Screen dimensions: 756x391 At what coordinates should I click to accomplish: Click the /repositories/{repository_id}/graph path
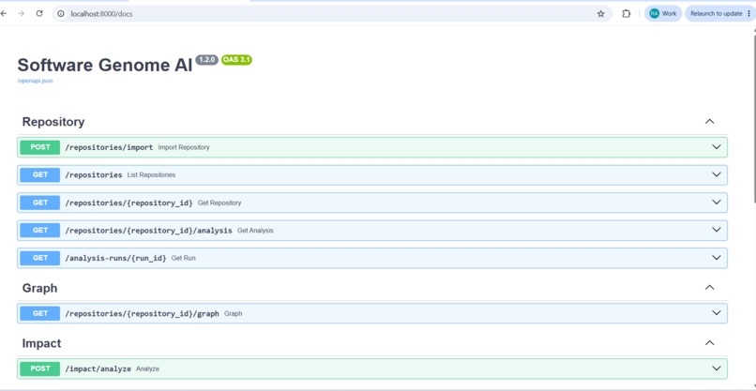point(142,313)
